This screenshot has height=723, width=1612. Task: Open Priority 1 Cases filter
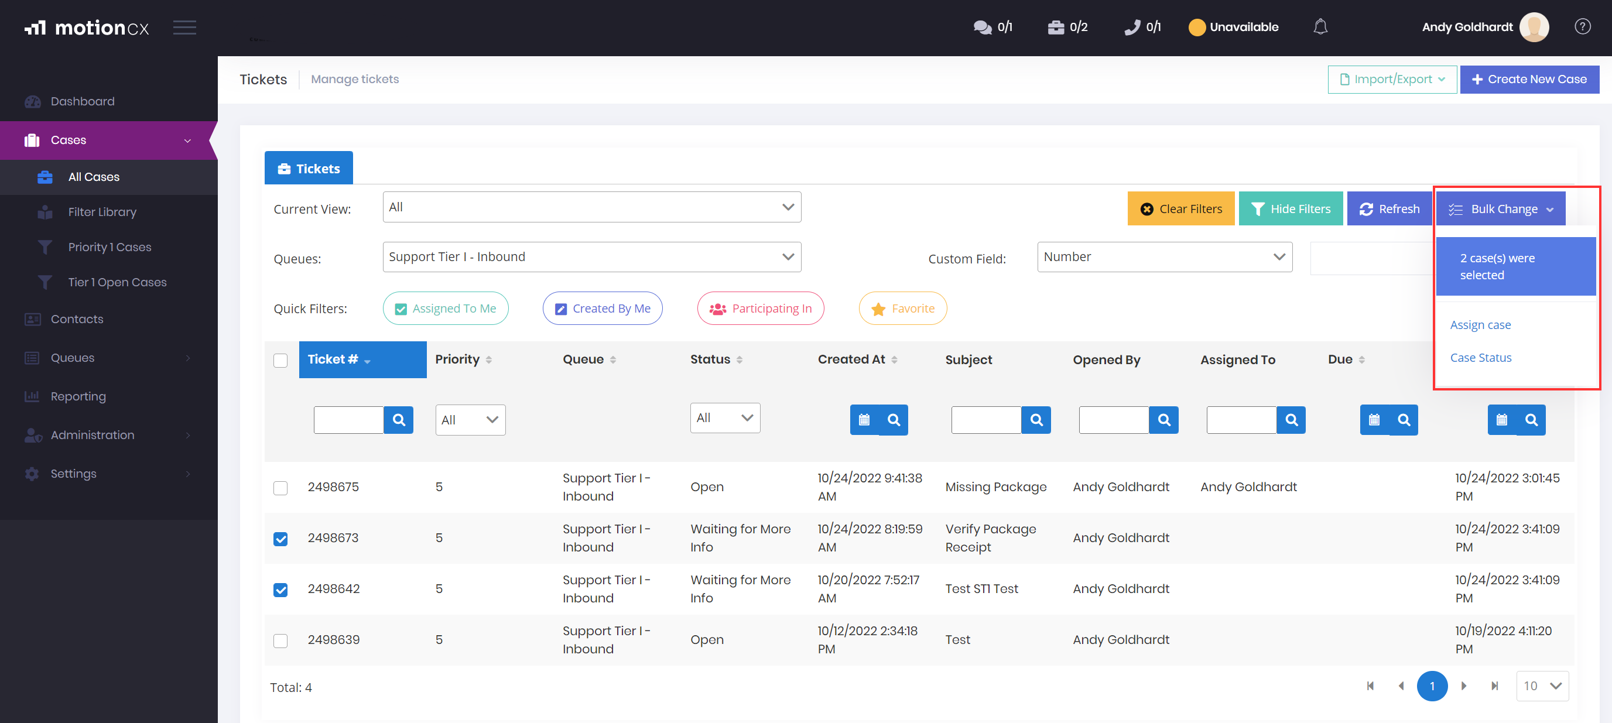click(109, 247)
